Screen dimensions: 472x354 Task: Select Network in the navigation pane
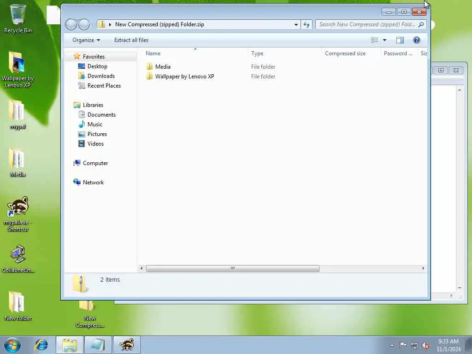click(x=93, y=182)
